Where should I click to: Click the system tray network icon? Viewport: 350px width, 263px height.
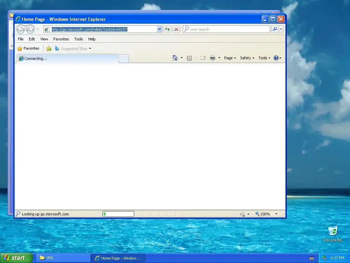325,258
